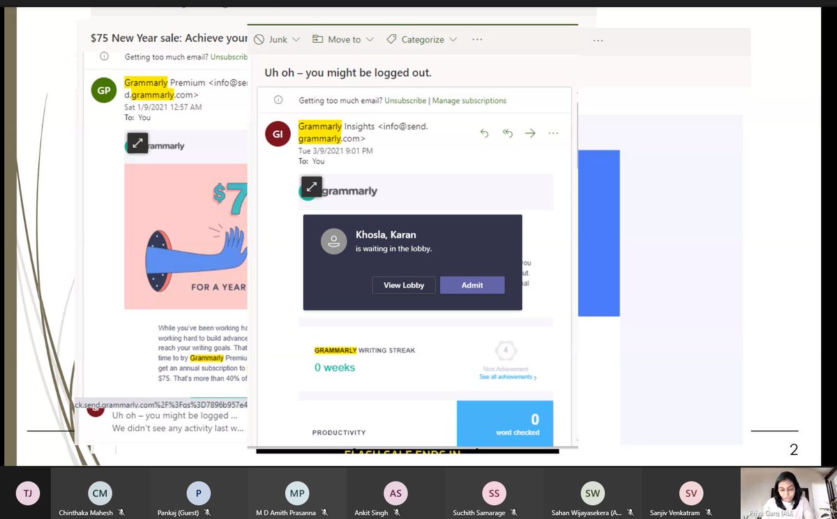Click the "Sat 1/9/2021 12:57 AM" timestamp
Screen dimensions: 837x519
click(163, 107)
